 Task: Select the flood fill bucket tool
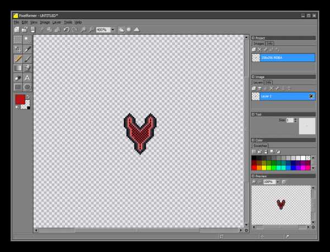pyautogui.click(x=27, y=68)
